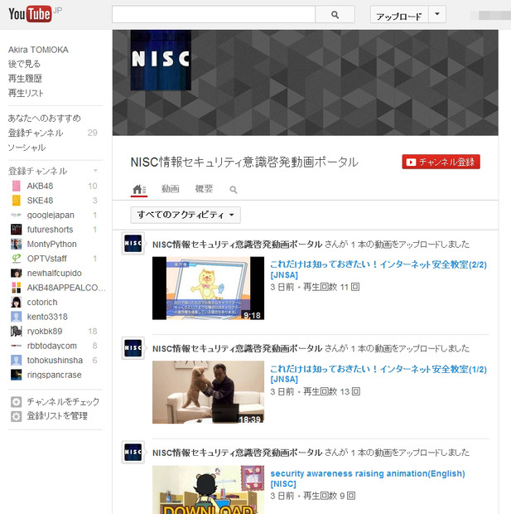Open Akira TOMIOKA profile link
The height and width of the screenshot is (514, 511).
point(38,50)
